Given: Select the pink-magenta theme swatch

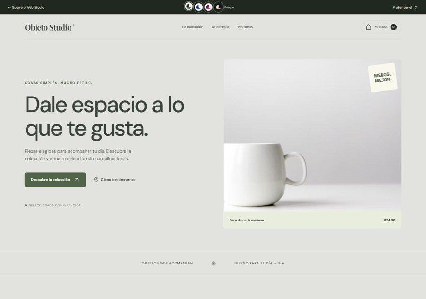Looking at the screenshot, I should [208, 7].
